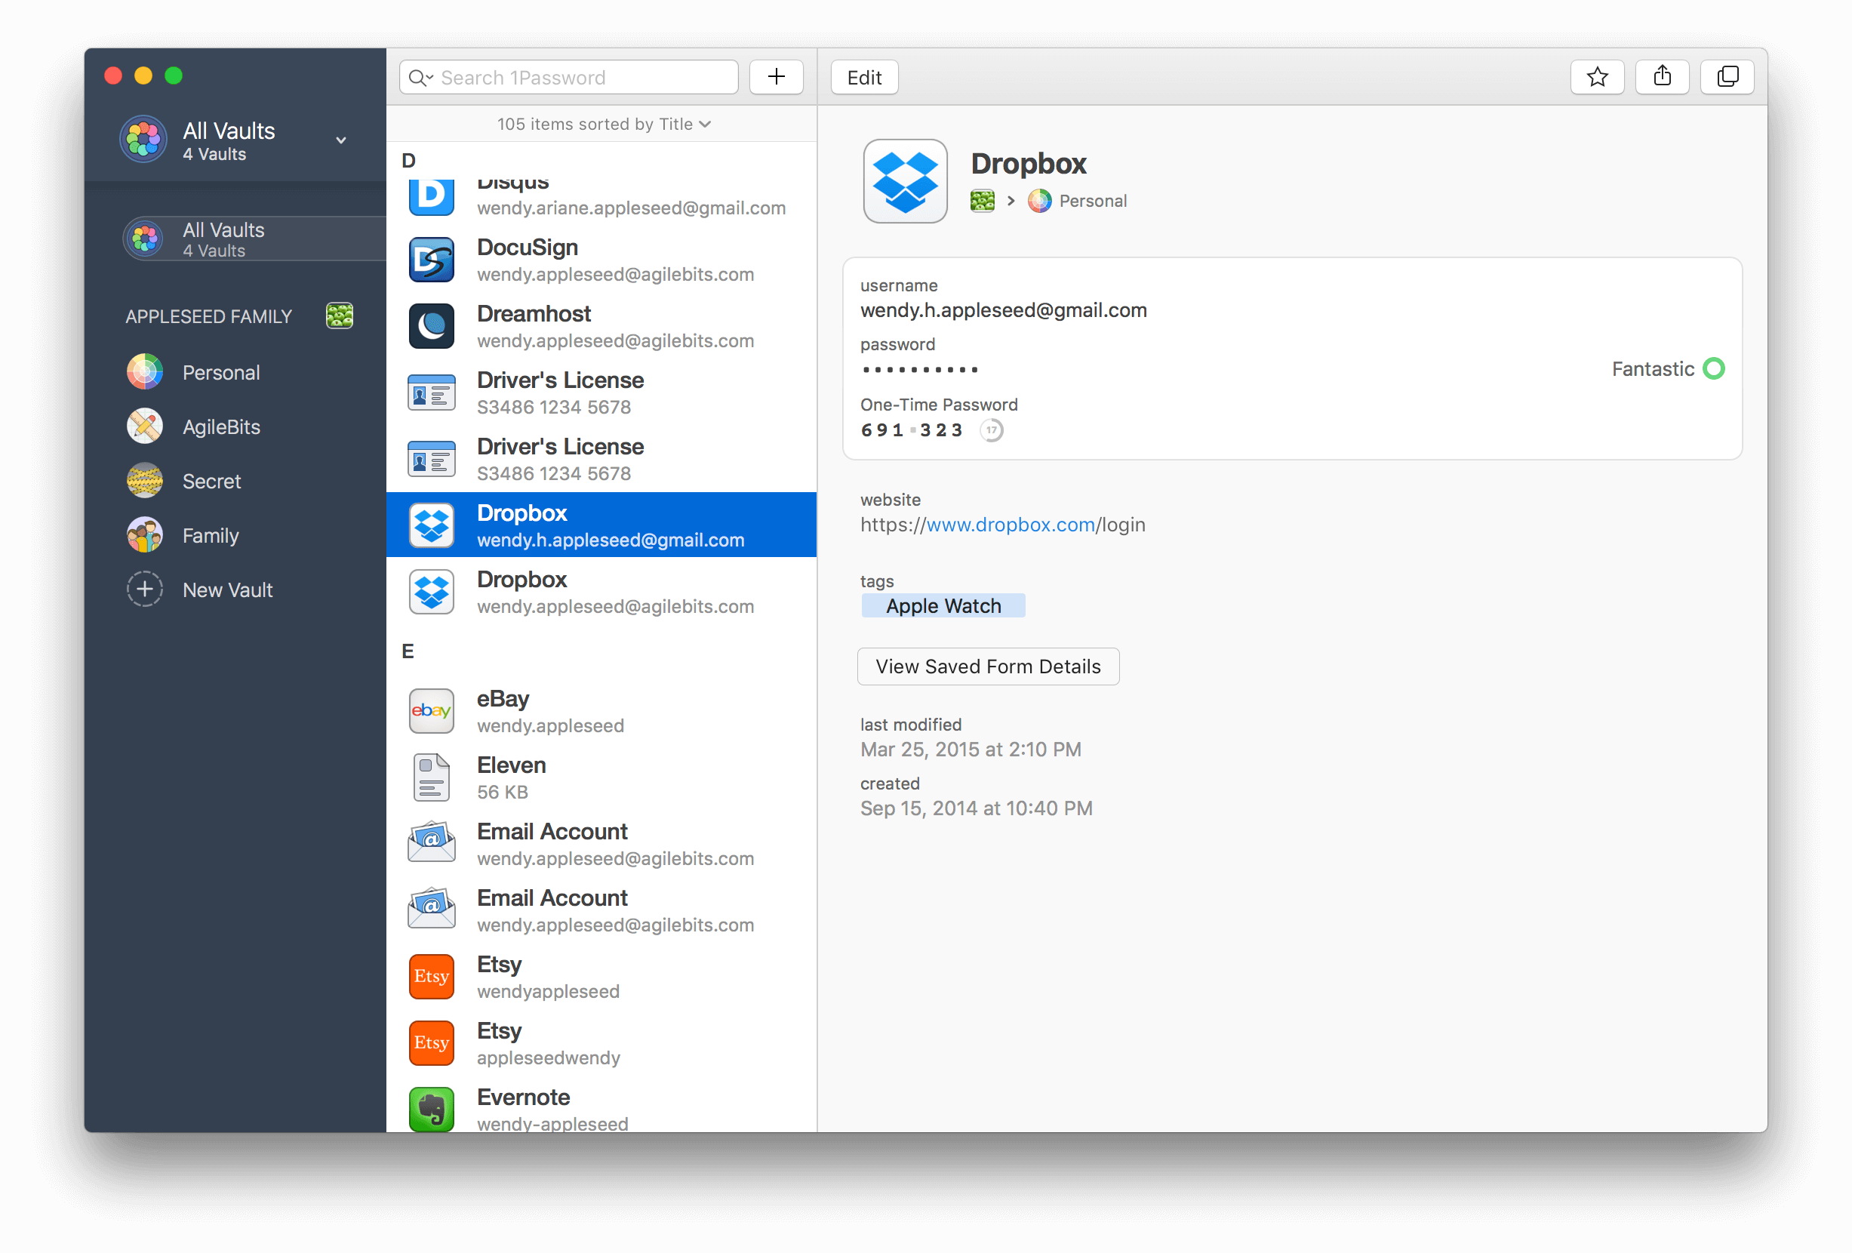Focus the Search 1Password field
Screen dimensions: 1852x1253
[582, 77]
